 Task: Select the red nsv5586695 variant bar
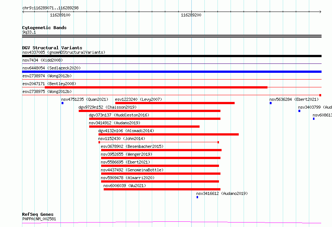(160, 166)
